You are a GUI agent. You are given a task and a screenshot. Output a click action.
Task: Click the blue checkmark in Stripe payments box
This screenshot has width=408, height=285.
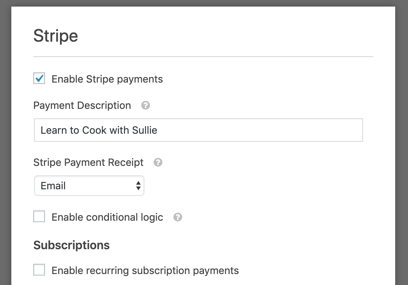point(39,78)
